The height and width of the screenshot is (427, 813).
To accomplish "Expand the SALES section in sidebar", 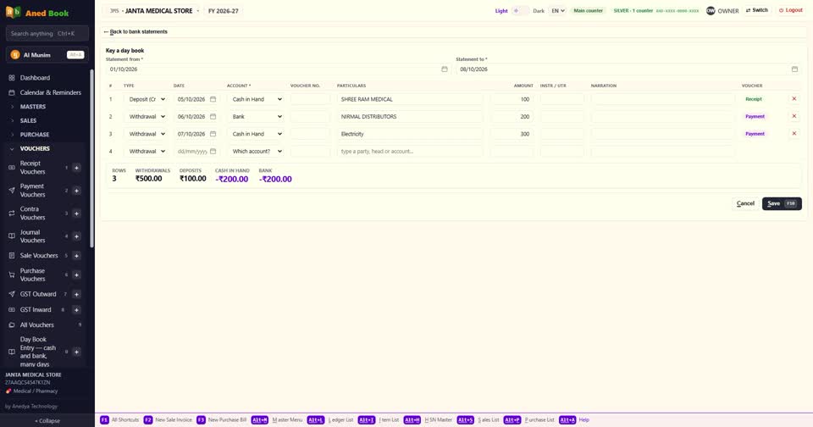I will (x=28, y=120).
